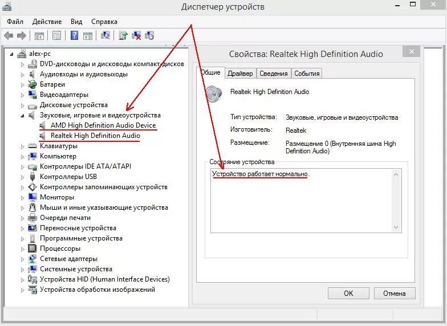
Task: Click the Scan for hardware changes icon
Action: 105,35
